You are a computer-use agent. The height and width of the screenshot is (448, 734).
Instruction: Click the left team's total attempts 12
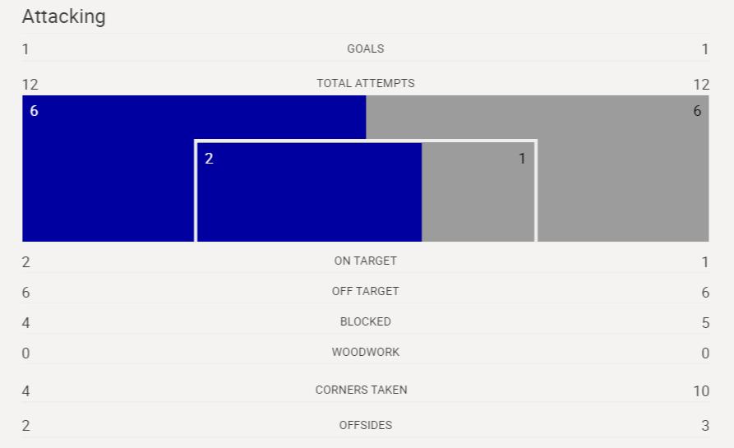click(x=30, y=85)
